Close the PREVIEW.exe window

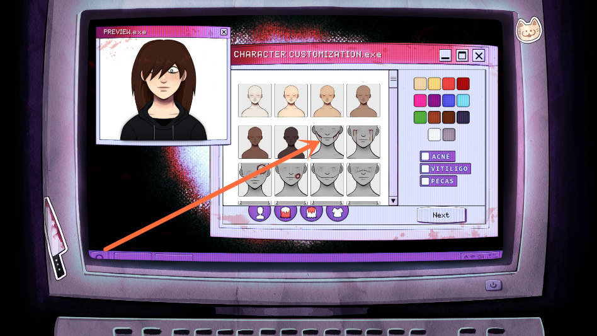pyautogui.click(x=224, y=32)
